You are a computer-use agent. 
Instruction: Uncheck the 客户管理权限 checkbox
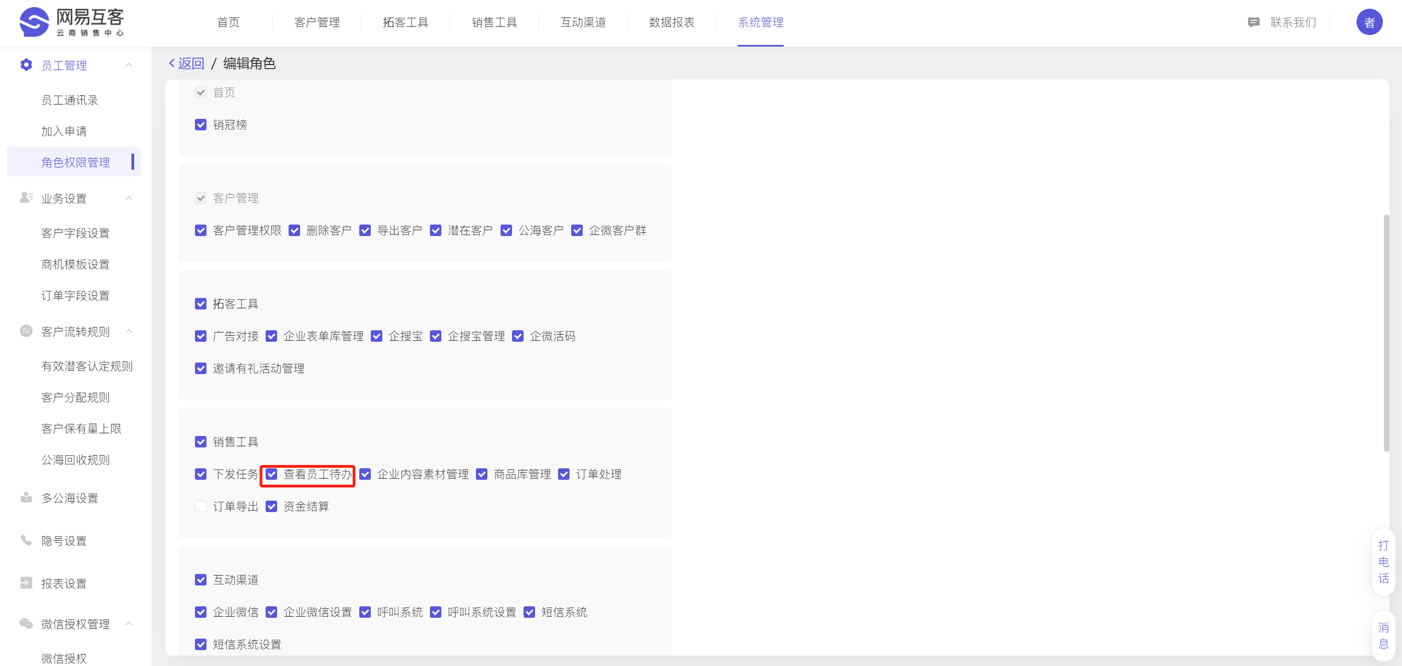point(201,231)
